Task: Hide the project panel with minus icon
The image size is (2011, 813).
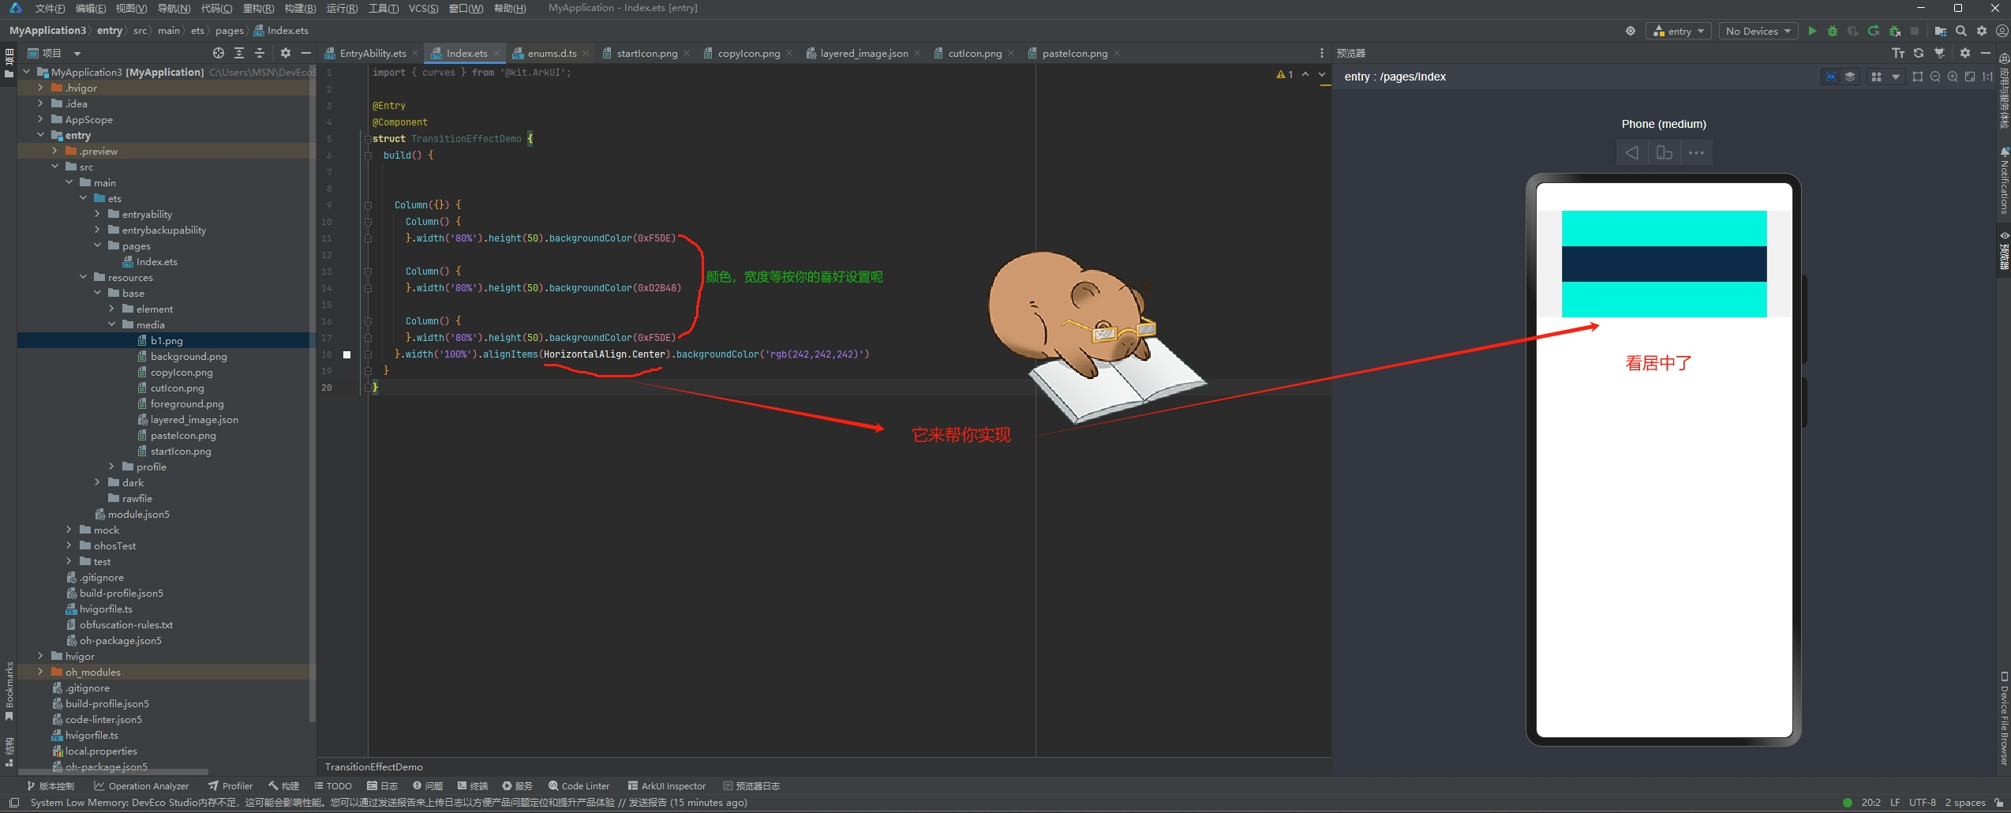Action: 306,53
